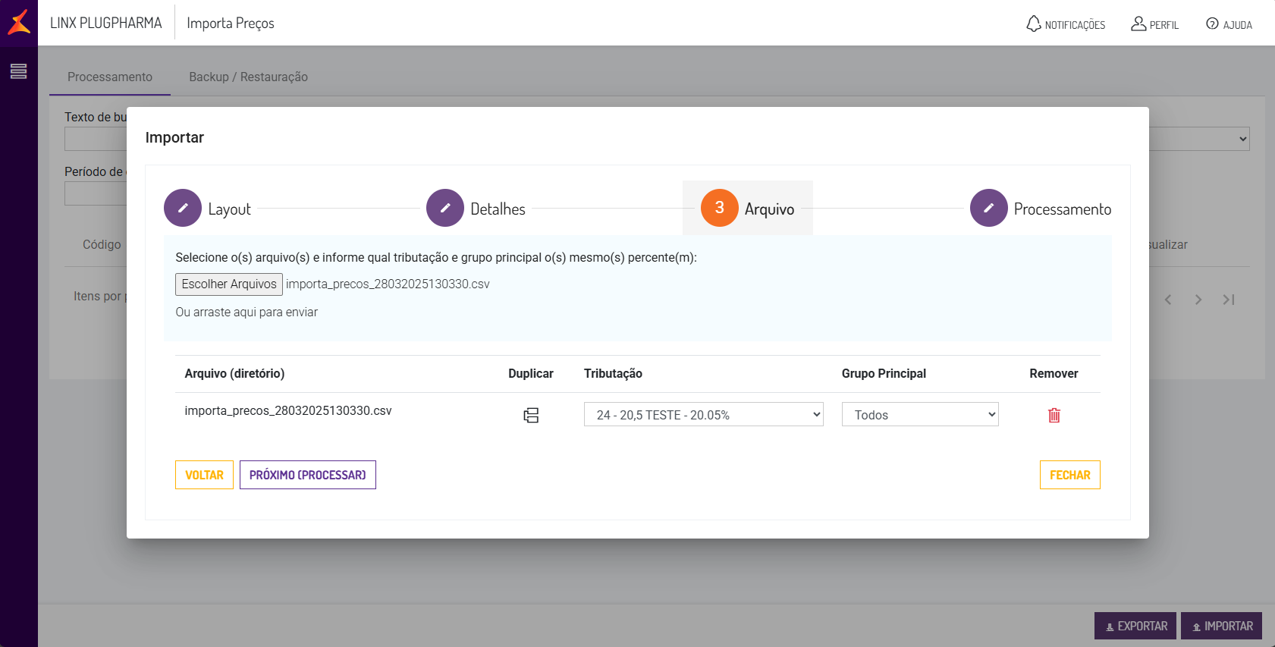The image size is (1275, 647).
Task: Click the Linx logo icon
Action: [x=19, y=22]
